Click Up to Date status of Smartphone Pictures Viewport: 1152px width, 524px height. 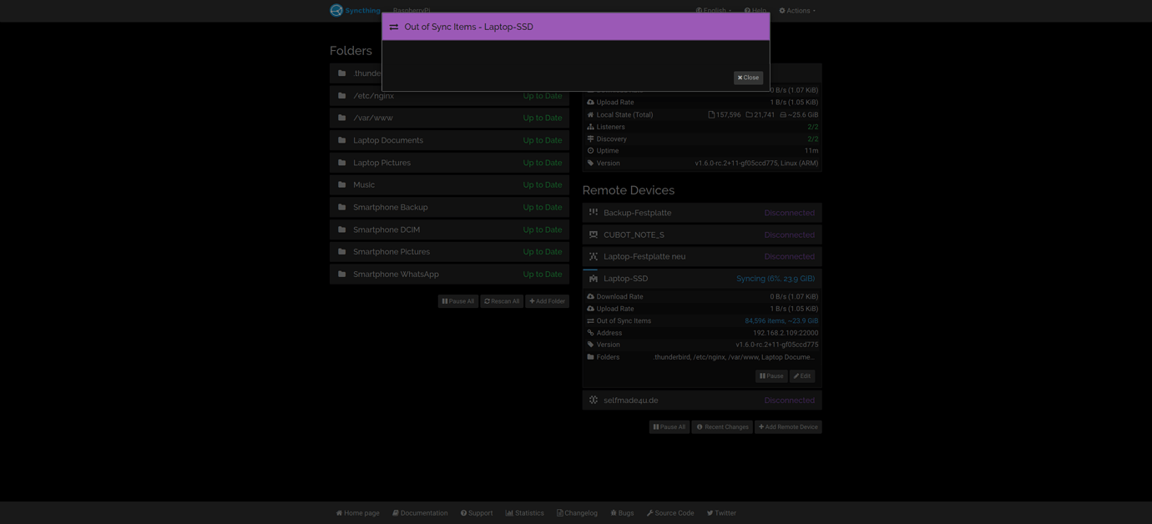(x=543, y=252)
